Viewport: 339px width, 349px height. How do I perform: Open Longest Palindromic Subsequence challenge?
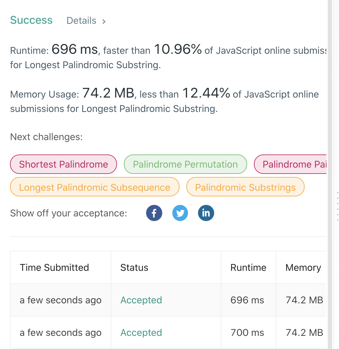click(x=95, y=187)
